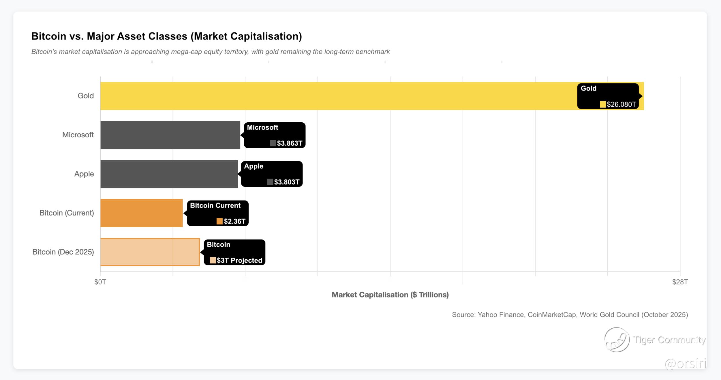Click the gray swatch in Microsoft tooltip
The width and height of the screenshot is (721, 380).
click(273, 143)
